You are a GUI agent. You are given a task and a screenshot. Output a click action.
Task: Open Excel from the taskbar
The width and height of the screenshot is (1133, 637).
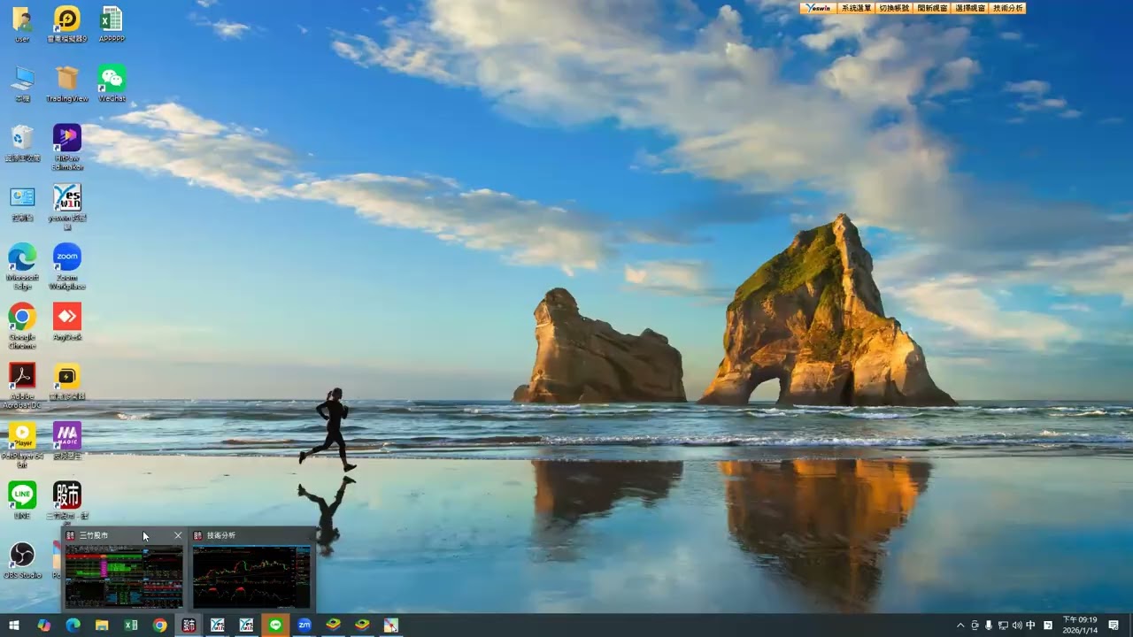coord(131,625)
